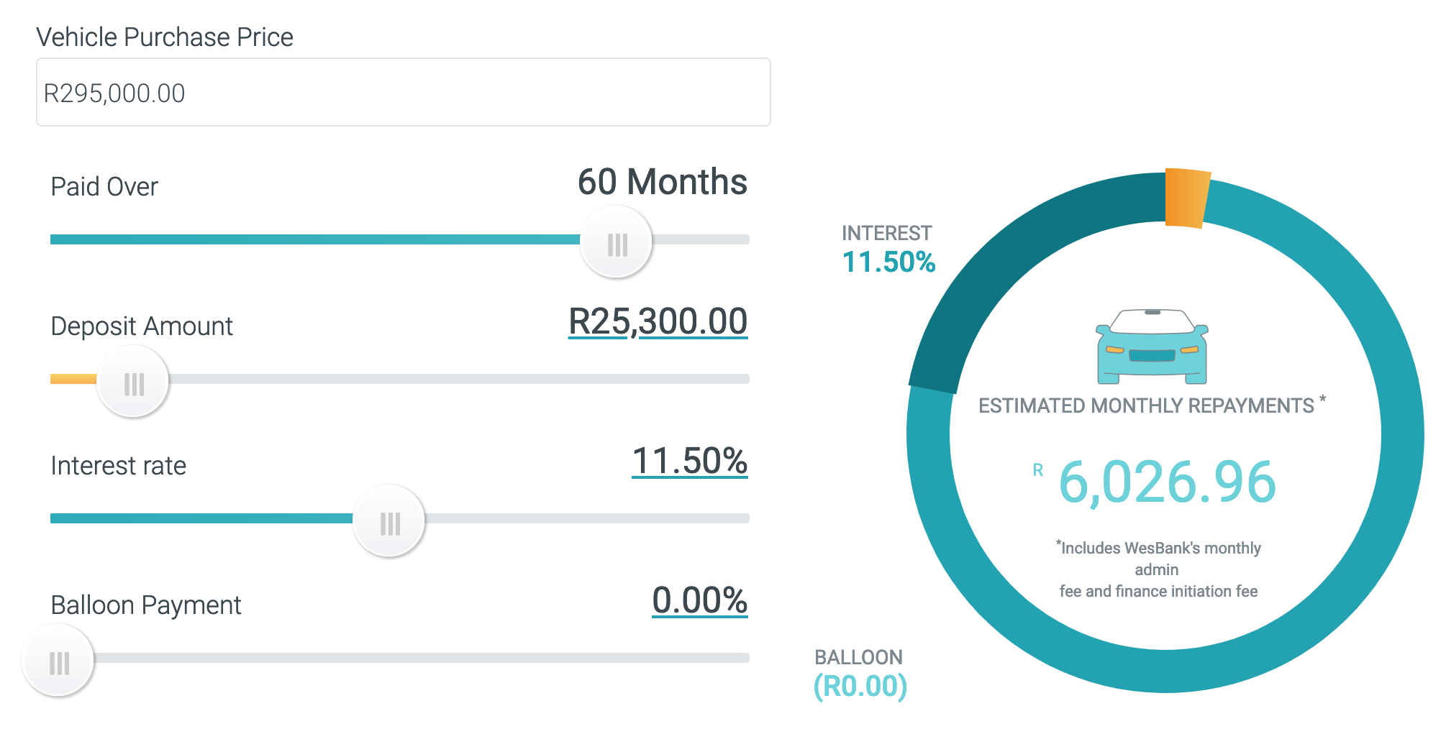
Task: Grab the Paid Over slider handle
Action: click(617, 242)
